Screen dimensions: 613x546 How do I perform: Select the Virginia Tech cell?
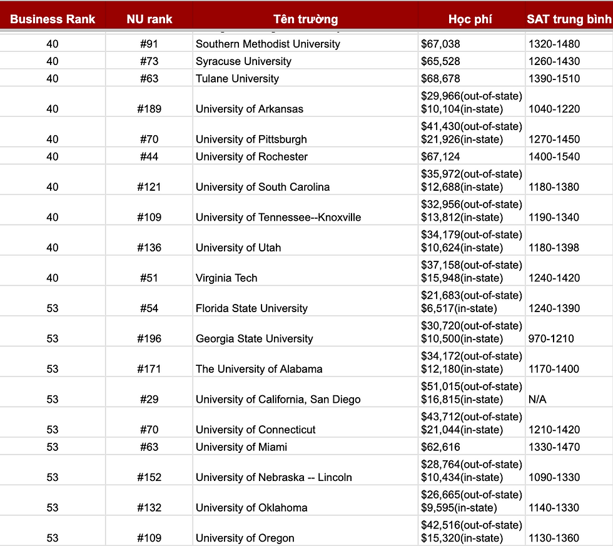point(305,271)
